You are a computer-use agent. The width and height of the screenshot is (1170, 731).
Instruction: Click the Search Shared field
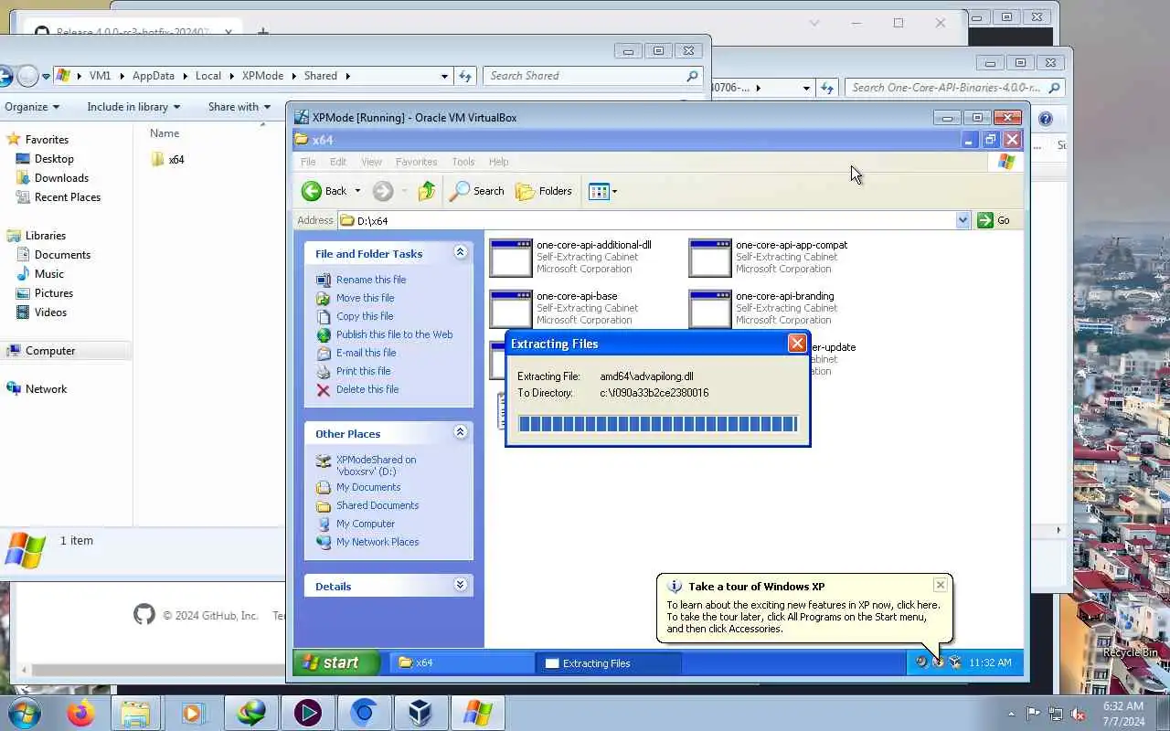[593, 76]
